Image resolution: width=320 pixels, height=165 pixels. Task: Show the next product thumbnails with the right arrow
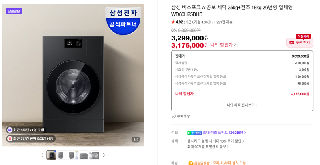click(104, 155)
